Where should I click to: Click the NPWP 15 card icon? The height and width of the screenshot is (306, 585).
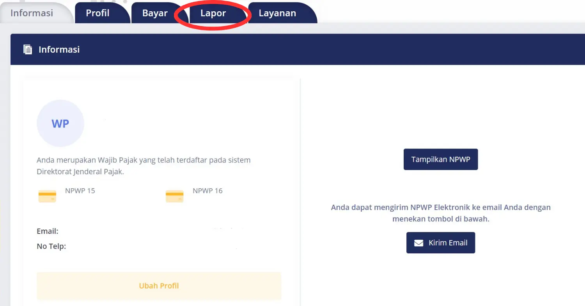point(47,196)
